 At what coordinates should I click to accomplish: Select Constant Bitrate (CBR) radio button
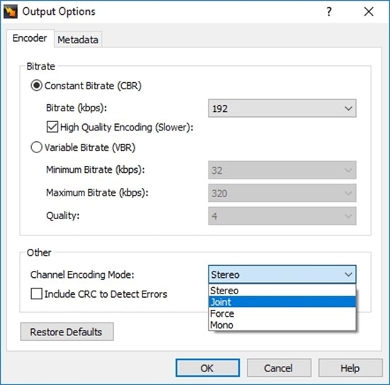36,86
